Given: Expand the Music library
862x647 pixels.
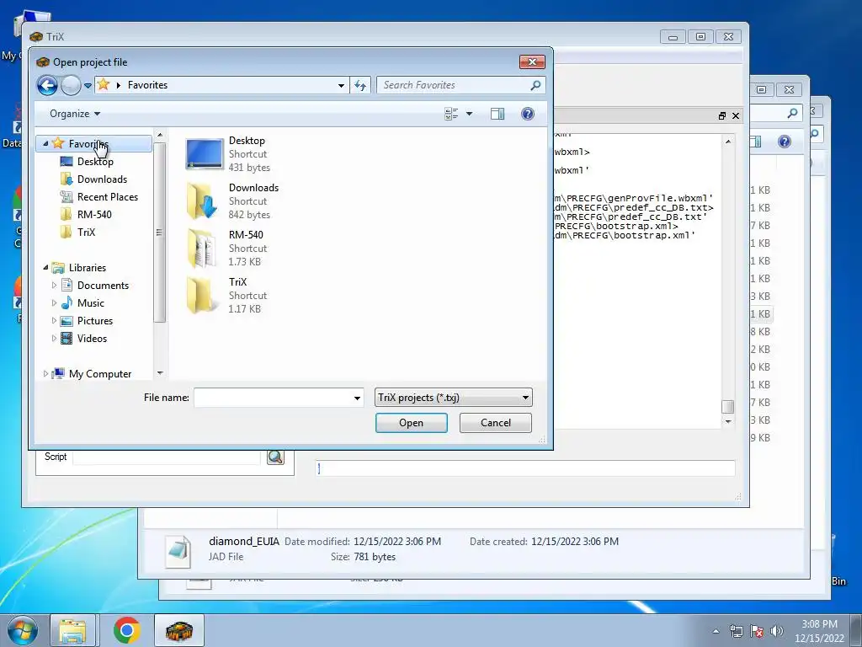Looking at the screenshot, I should (x=54, y=303).
